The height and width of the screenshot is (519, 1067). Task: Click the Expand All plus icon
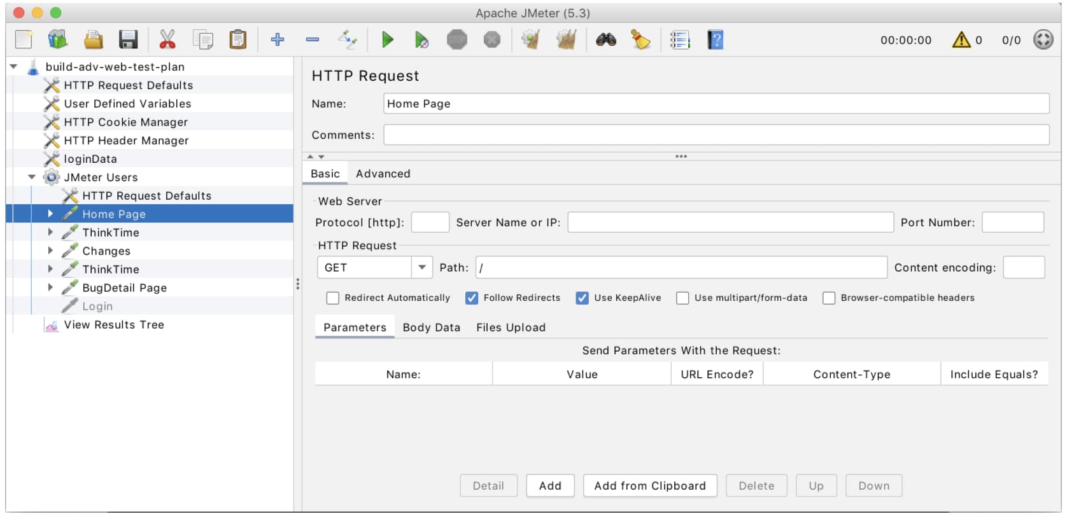point(278,39)
